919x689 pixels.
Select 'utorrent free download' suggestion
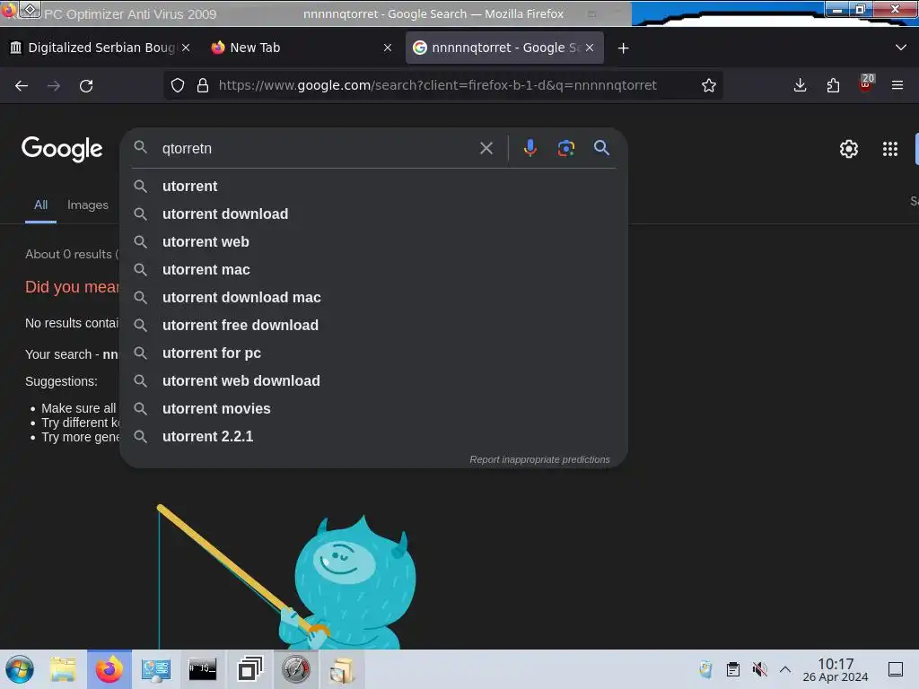tap(374, 325)
